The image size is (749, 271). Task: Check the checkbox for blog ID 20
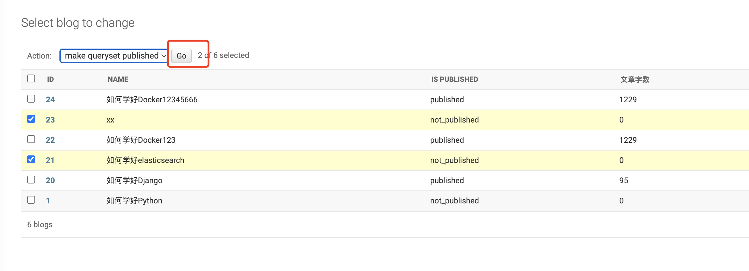point(31,180)
